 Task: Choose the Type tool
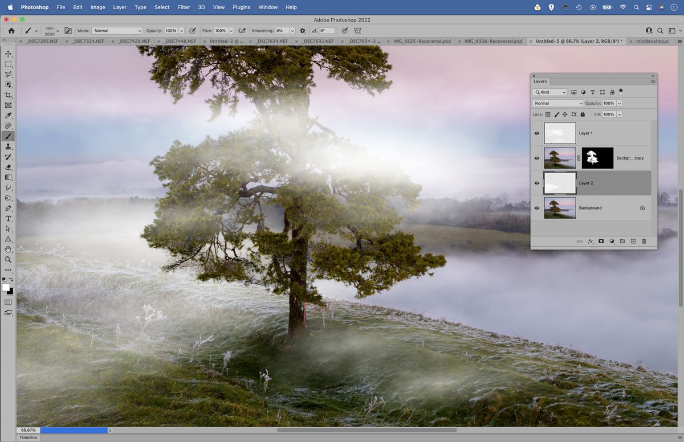coord(9,218)
